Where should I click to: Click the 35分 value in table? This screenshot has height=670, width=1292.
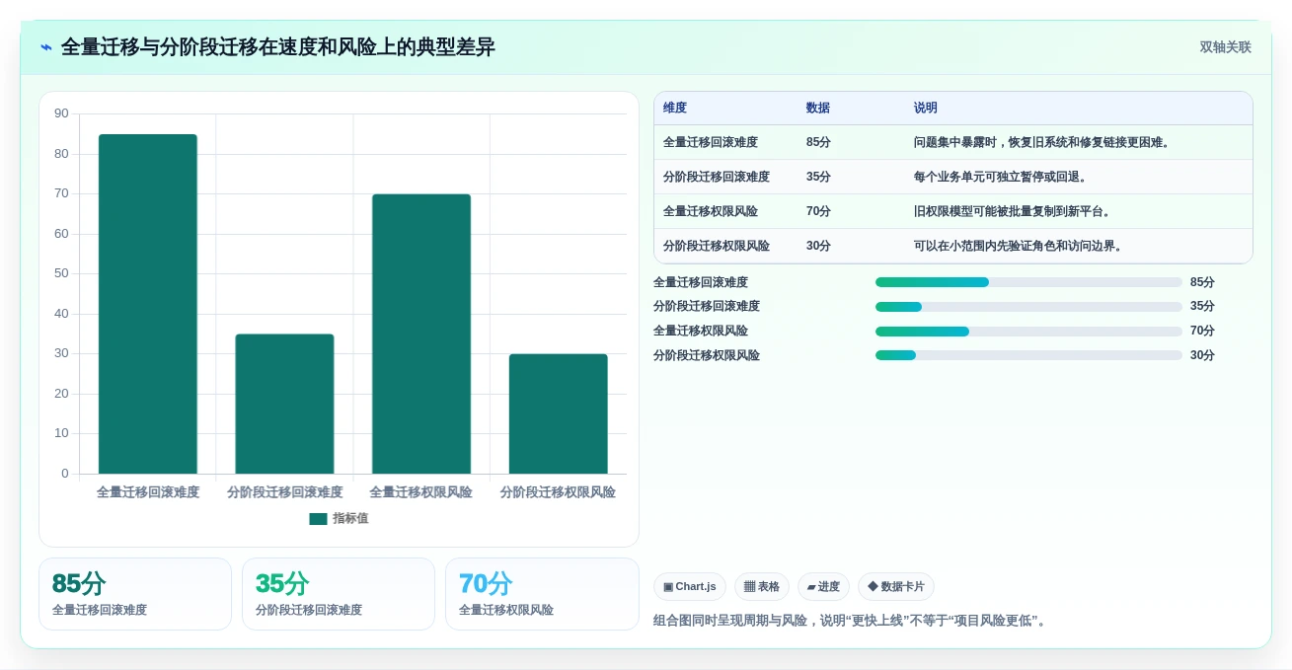click(818, 177)
